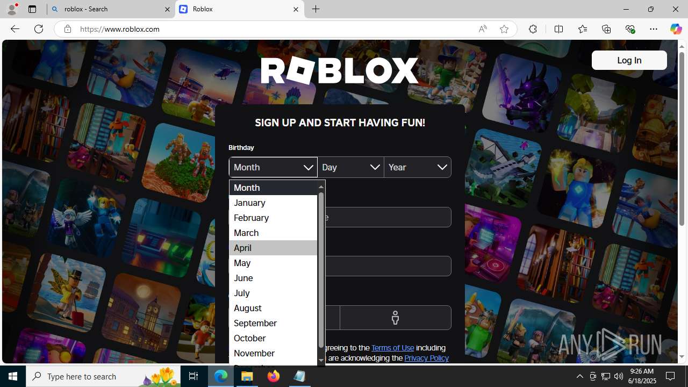This screenshot has width=688, height=387.
Task: Open the Windows Start menu
Action: click(13, 376)
